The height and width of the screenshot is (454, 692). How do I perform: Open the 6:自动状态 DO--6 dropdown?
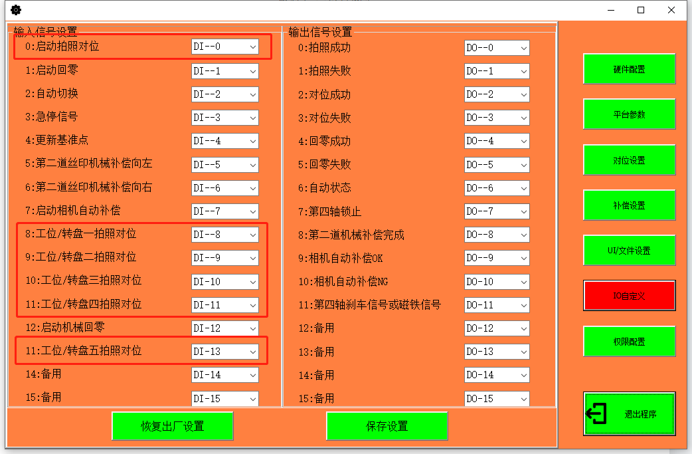point(523,188)
